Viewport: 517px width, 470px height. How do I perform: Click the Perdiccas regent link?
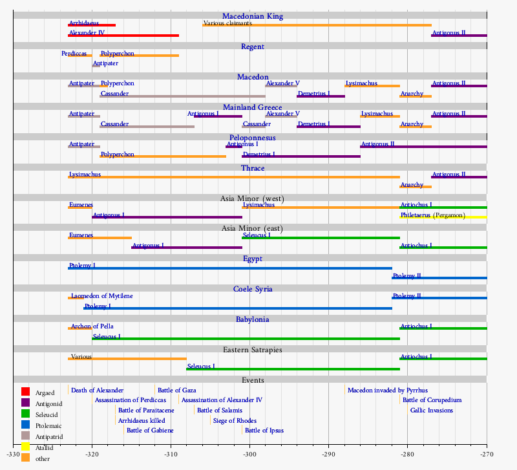pos(74,53)
